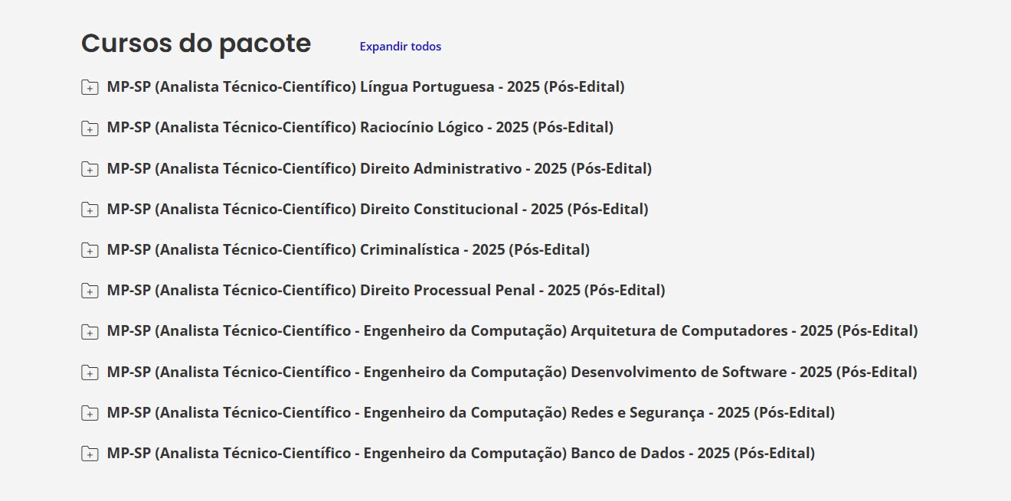Viewport: 1011px width, 501px height.
Task: Expand folder icon next to Redes e Segurança
Action: [90, 413]
